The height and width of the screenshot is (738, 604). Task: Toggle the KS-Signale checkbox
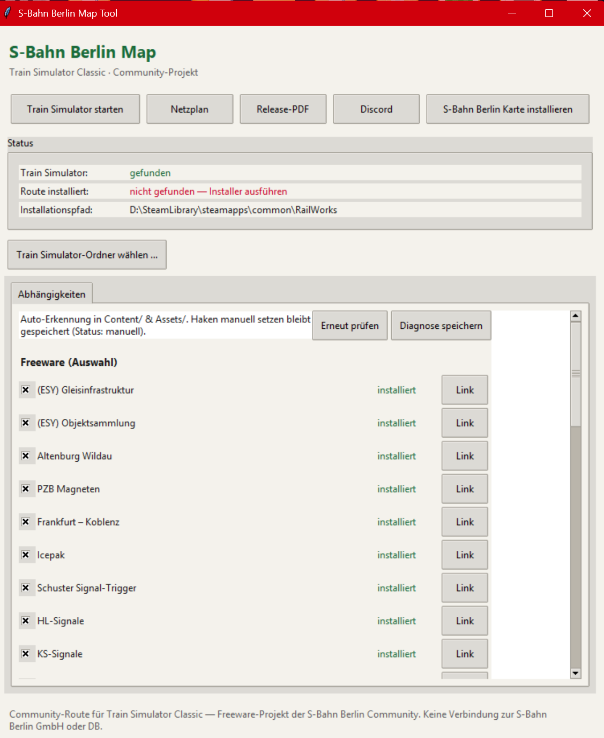(x=25, y=654)
